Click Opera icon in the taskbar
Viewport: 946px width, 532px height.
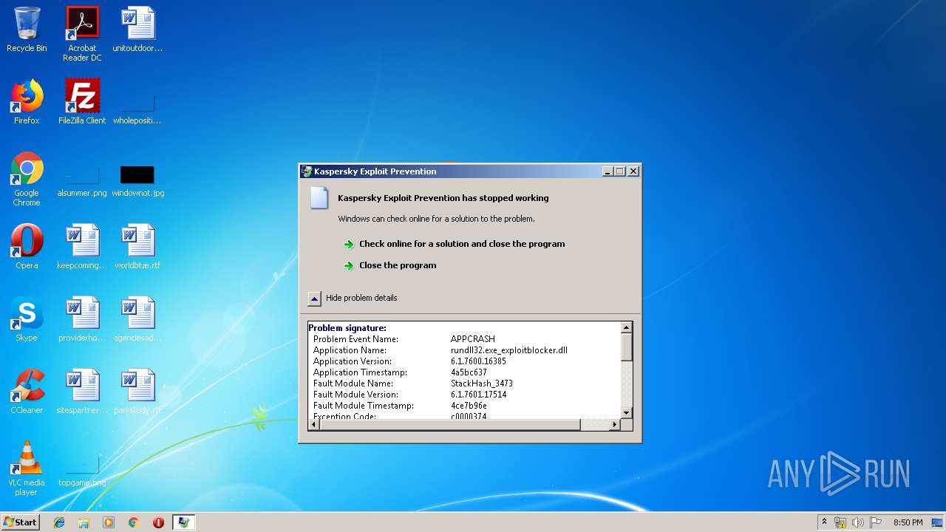click(158, 522)
